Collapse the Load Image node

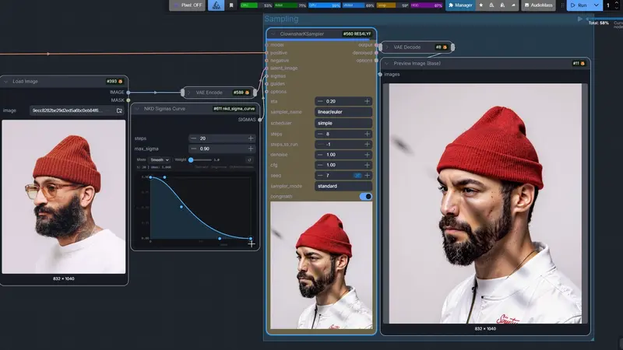5,81
